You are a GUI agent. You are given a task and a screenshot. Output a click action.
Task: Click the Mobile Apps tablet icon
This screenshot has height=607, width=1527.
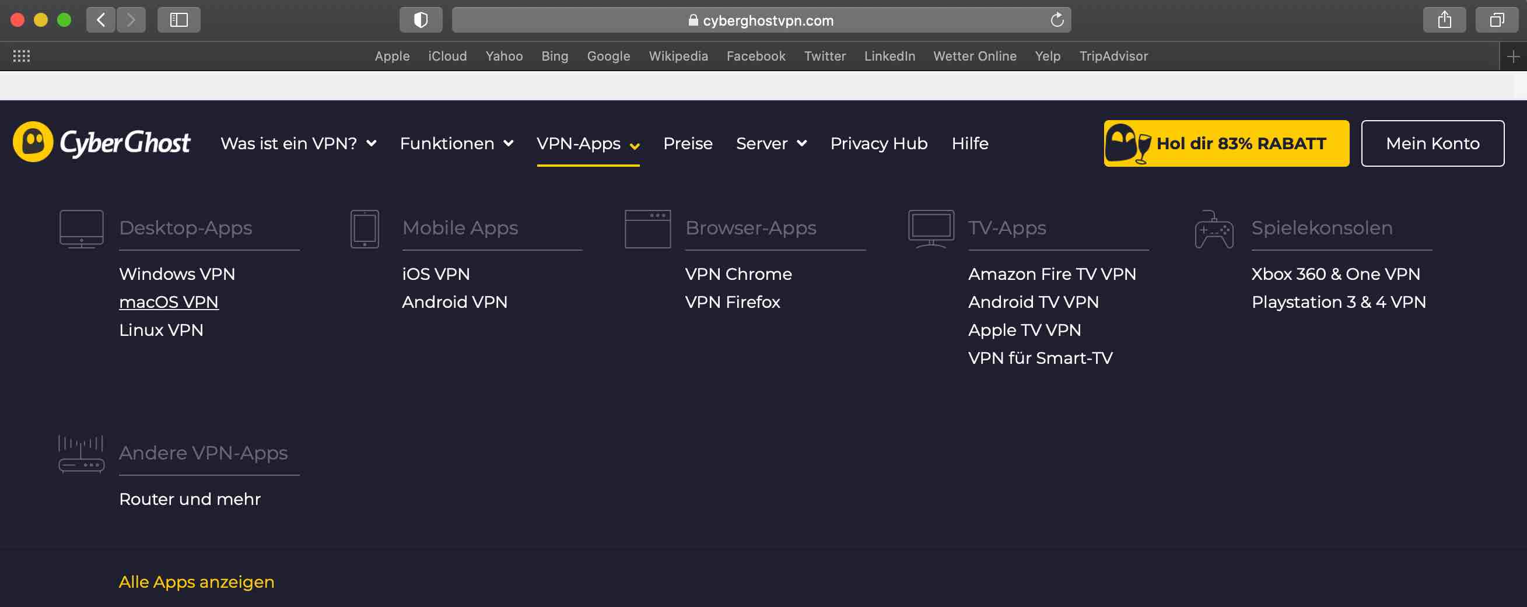click(365, 229)
